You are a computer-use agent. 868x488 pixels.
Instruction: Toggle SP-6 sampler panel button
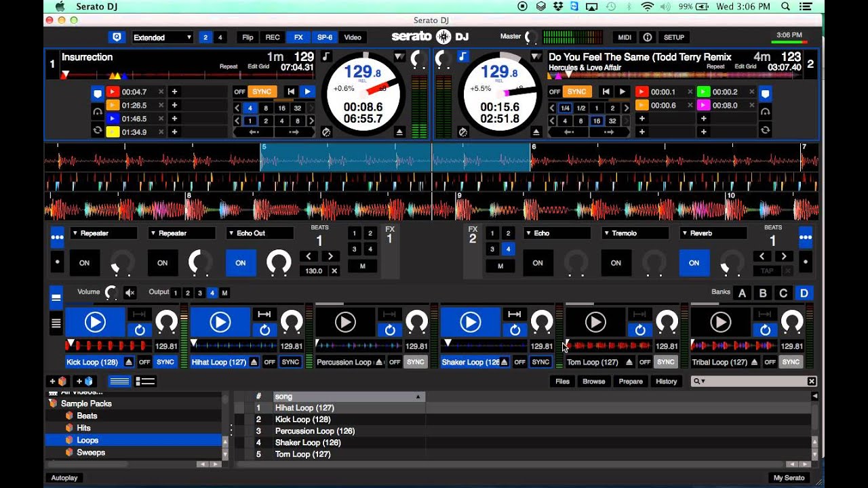pyautogui.click(x=325, y=37)
